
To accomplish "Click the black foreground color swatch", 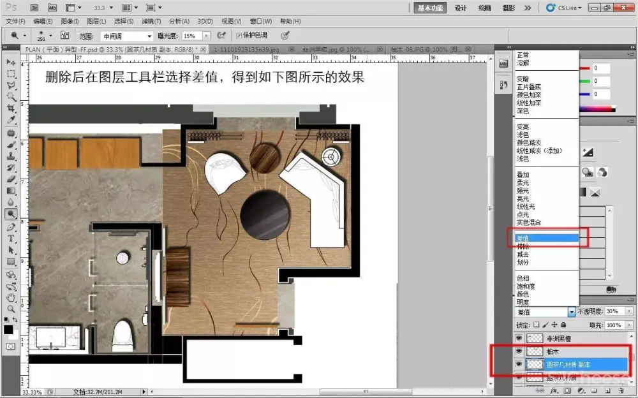I will point(8,330).
